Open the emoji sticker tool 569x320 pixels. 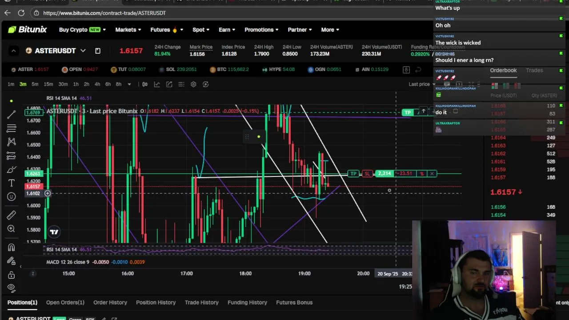coord(12,196)
